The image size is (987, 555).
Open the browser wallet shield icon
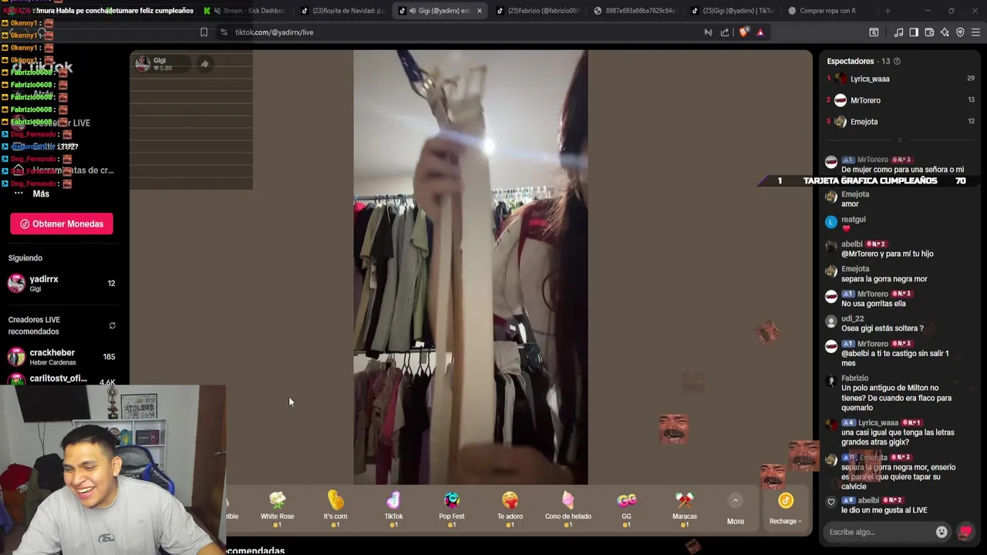[x=960, y=32]
